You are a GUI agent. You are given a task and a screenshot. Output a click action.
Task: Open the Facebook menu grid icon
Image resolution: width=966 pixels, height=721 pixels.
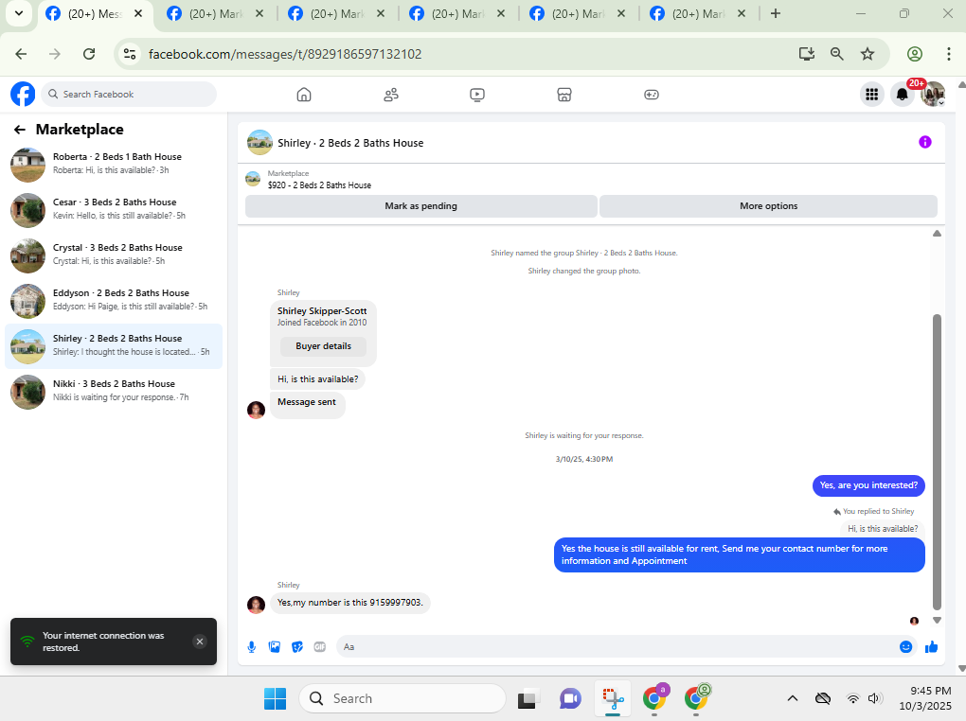(x=871, y=95)
